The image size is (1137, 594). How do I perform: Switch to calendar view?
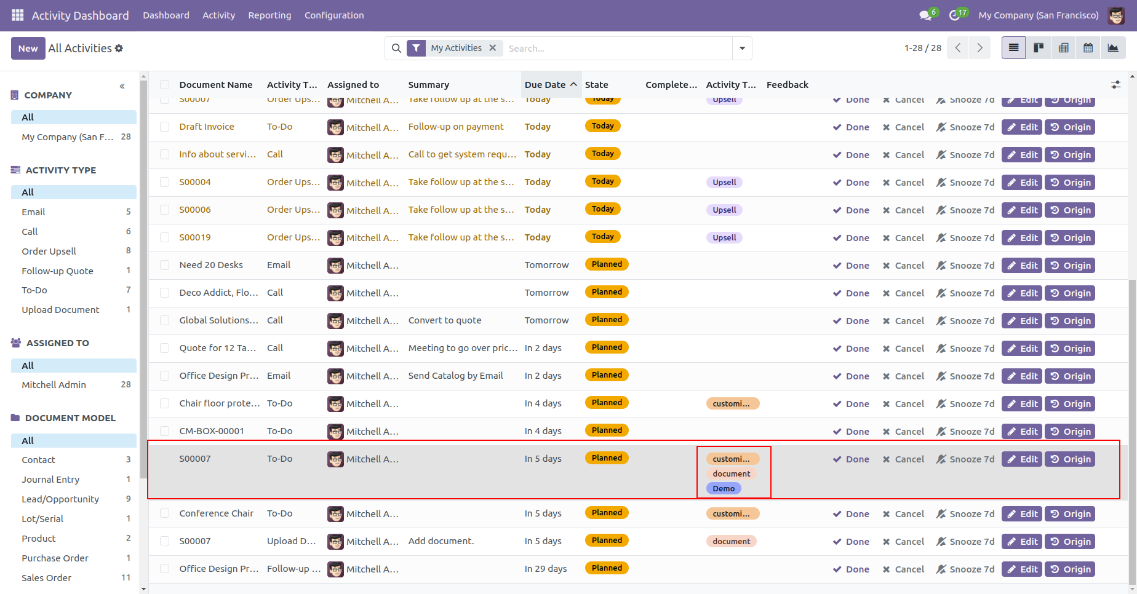tap(1088, 48)
